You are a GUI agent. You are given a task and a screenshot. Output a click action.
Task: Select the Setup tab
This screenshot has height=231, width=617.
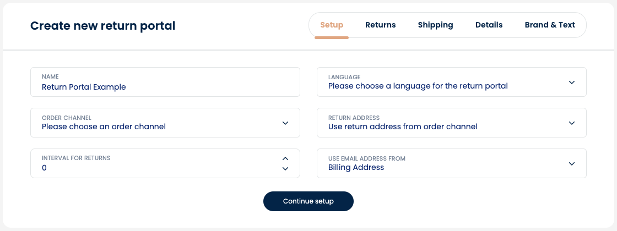click(332, 25)
